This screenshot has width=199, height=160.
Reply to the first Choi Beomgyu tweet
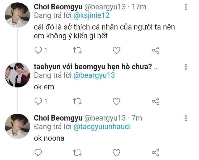pos(38,50)
